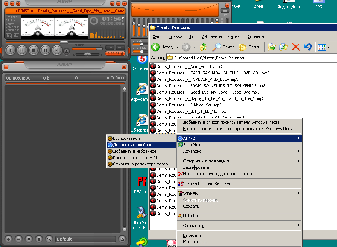Pause playback in AIMP player
The image size is (337, 247).
coord(22,50)
